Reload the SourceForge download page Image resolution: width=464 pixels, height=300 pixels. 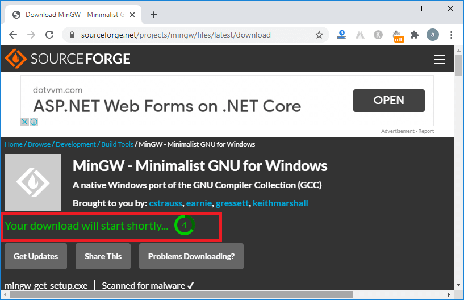tap(49, 35)
